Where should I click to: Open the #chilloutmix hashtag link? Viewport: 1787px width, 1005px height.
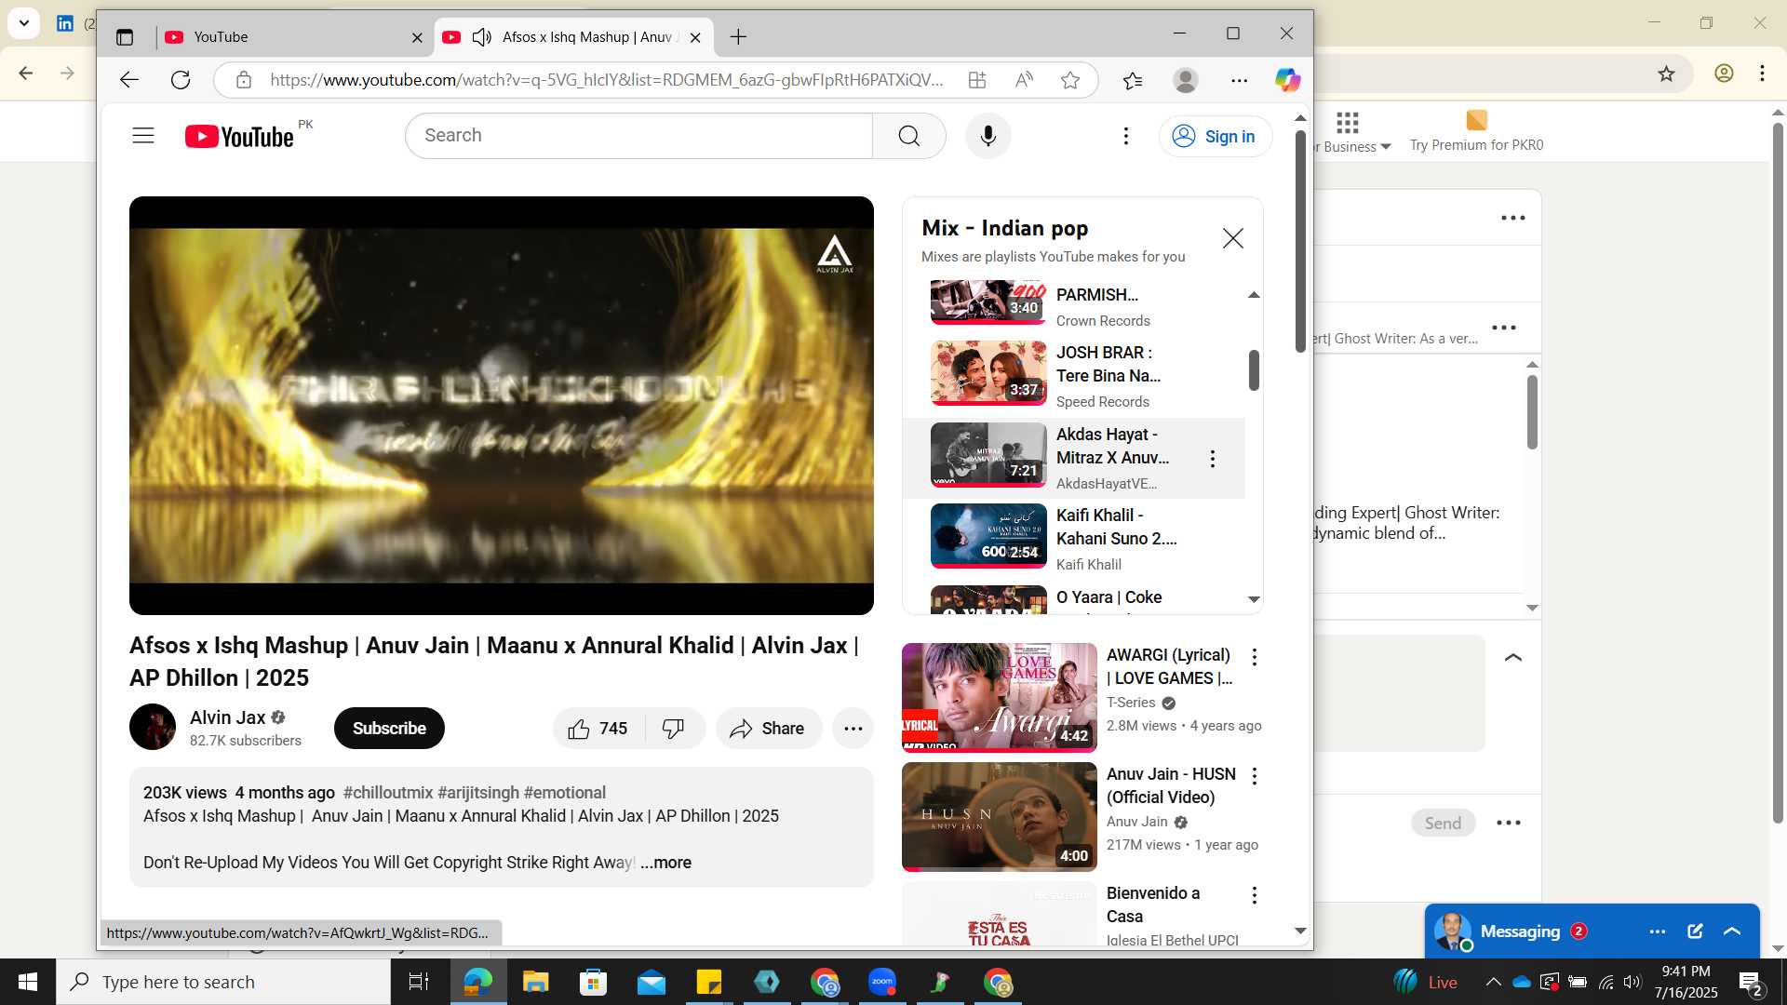pyautogui.click(x=388, y=793)
